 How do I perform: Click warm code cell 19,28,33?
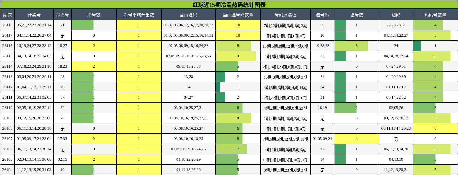[x=322, y=46]
